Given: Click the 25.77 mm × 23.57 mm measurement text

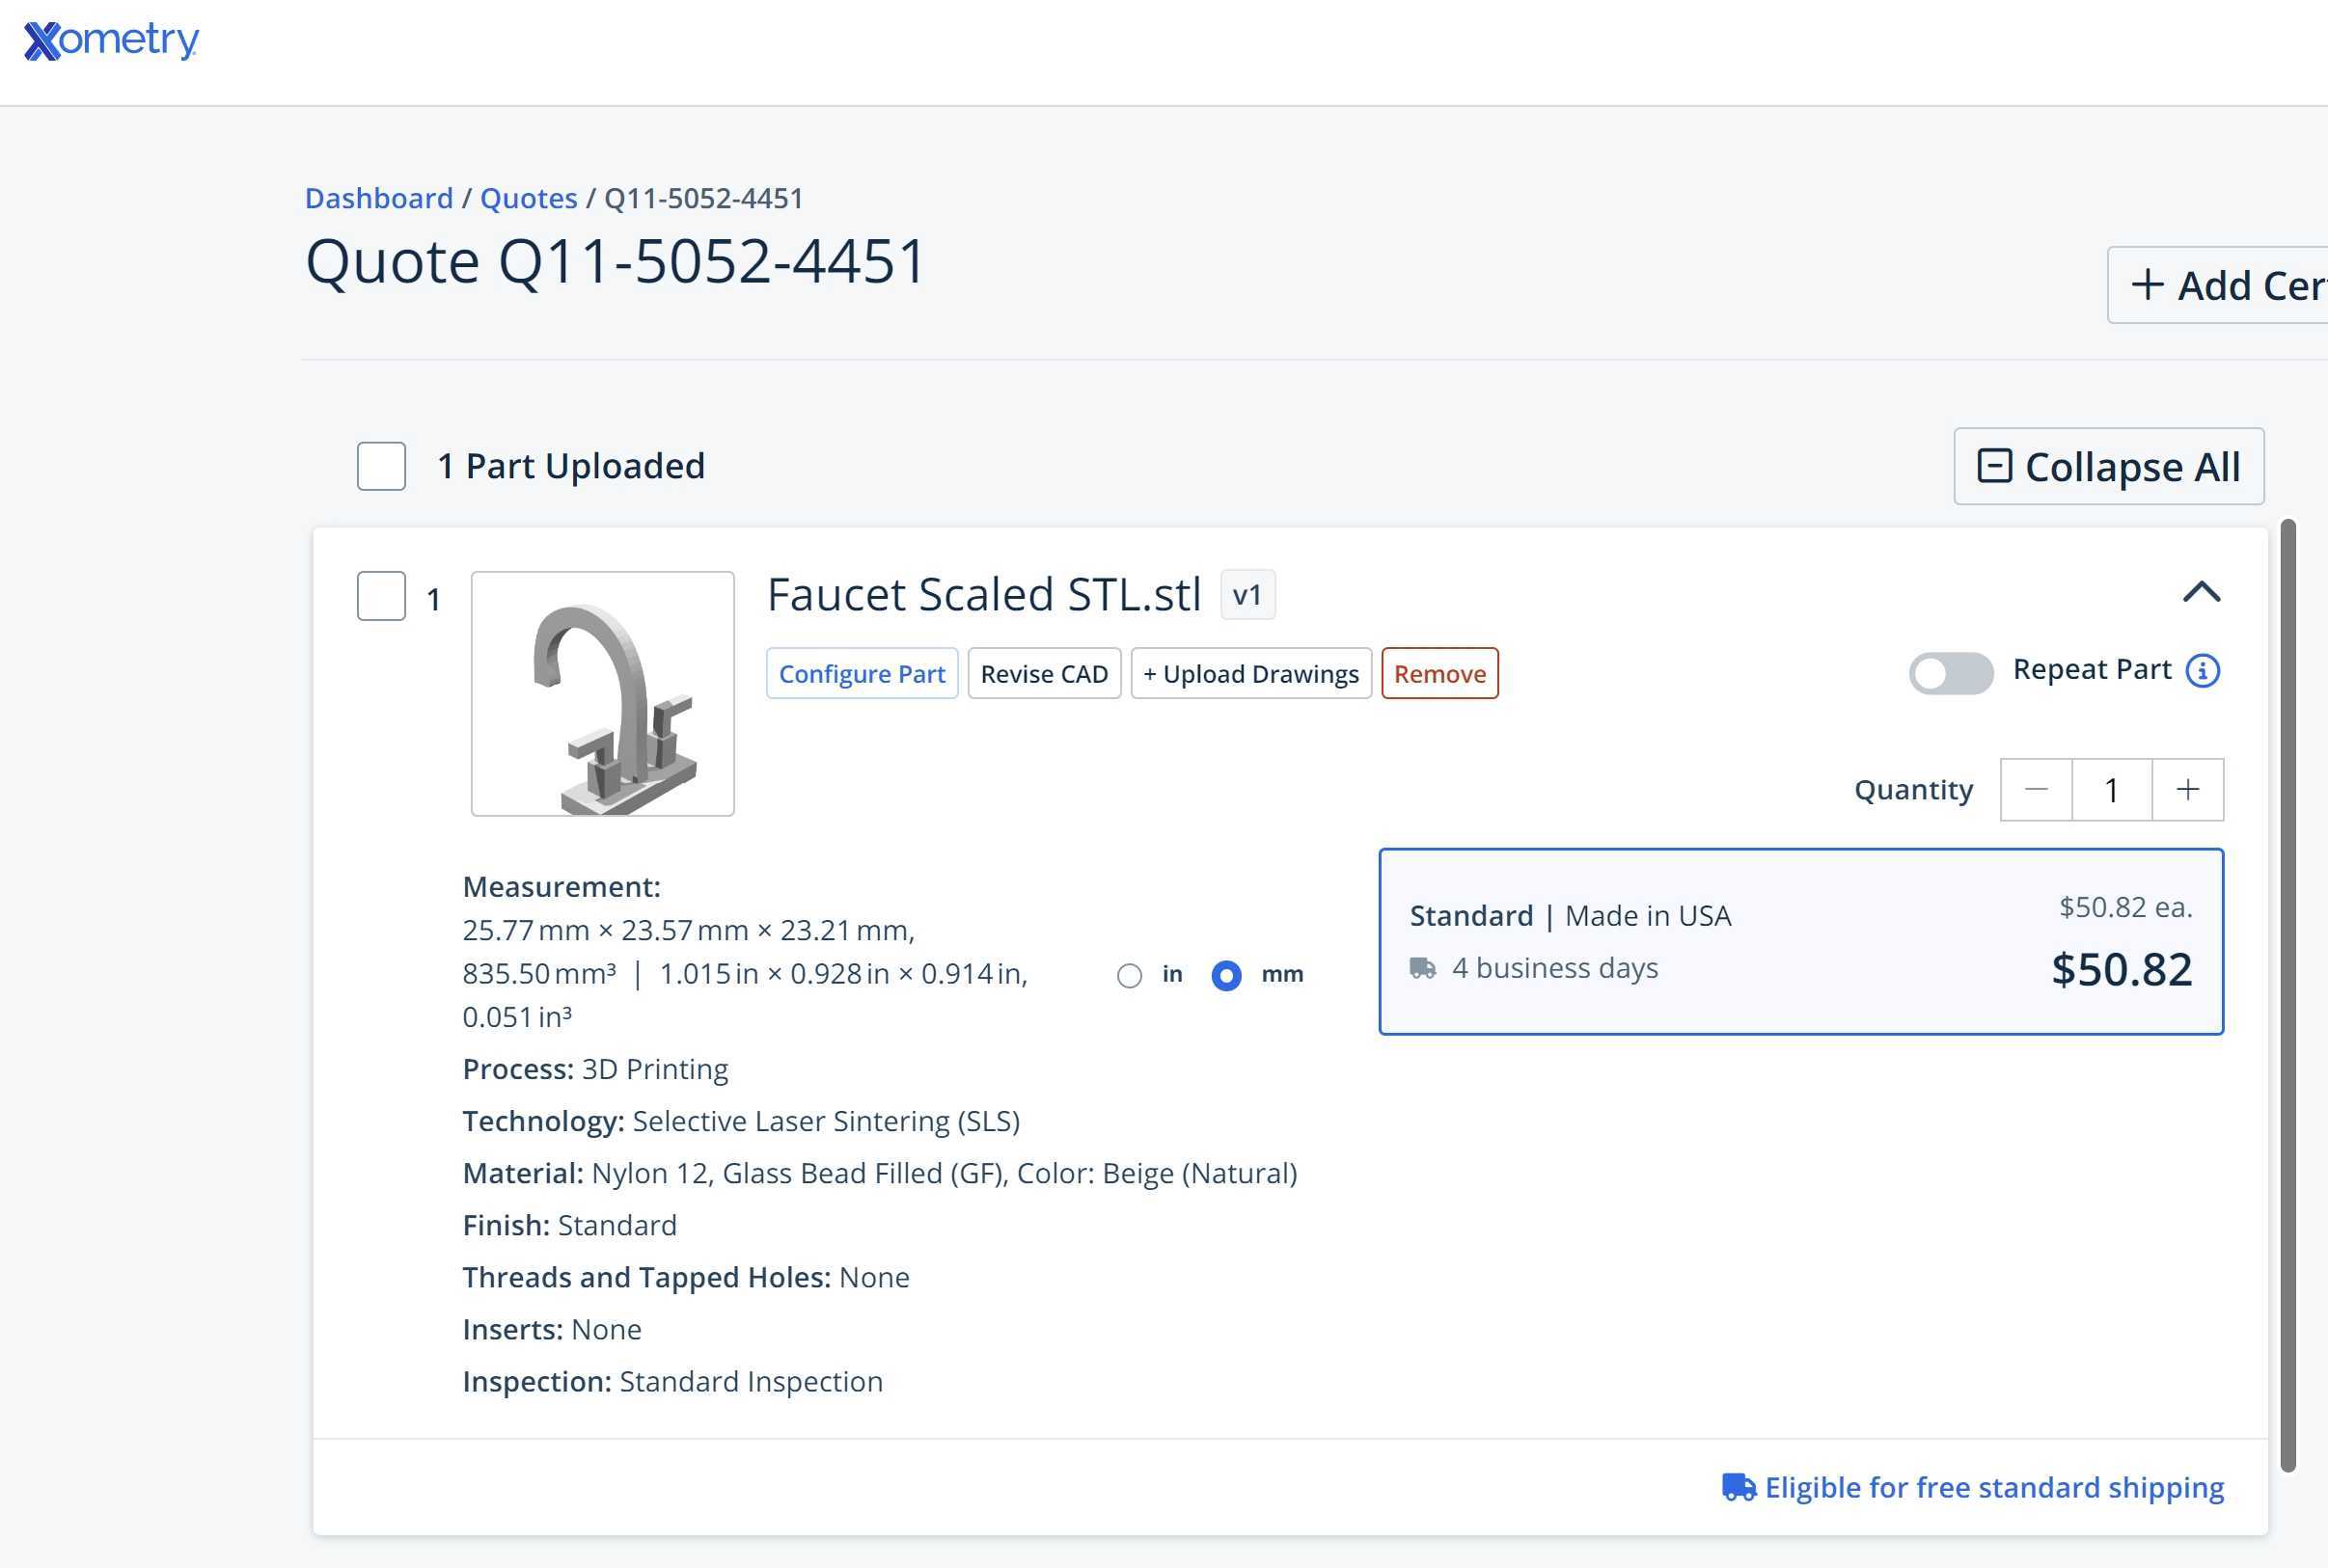Looking at the screenshot, I should click(x=688, y=930).
